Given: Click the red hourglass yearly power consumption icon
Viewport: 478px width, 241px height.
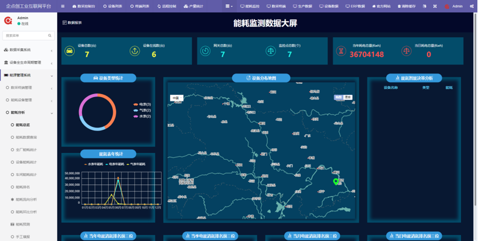Looking at the screenshot, I should (x=341, y=51).
